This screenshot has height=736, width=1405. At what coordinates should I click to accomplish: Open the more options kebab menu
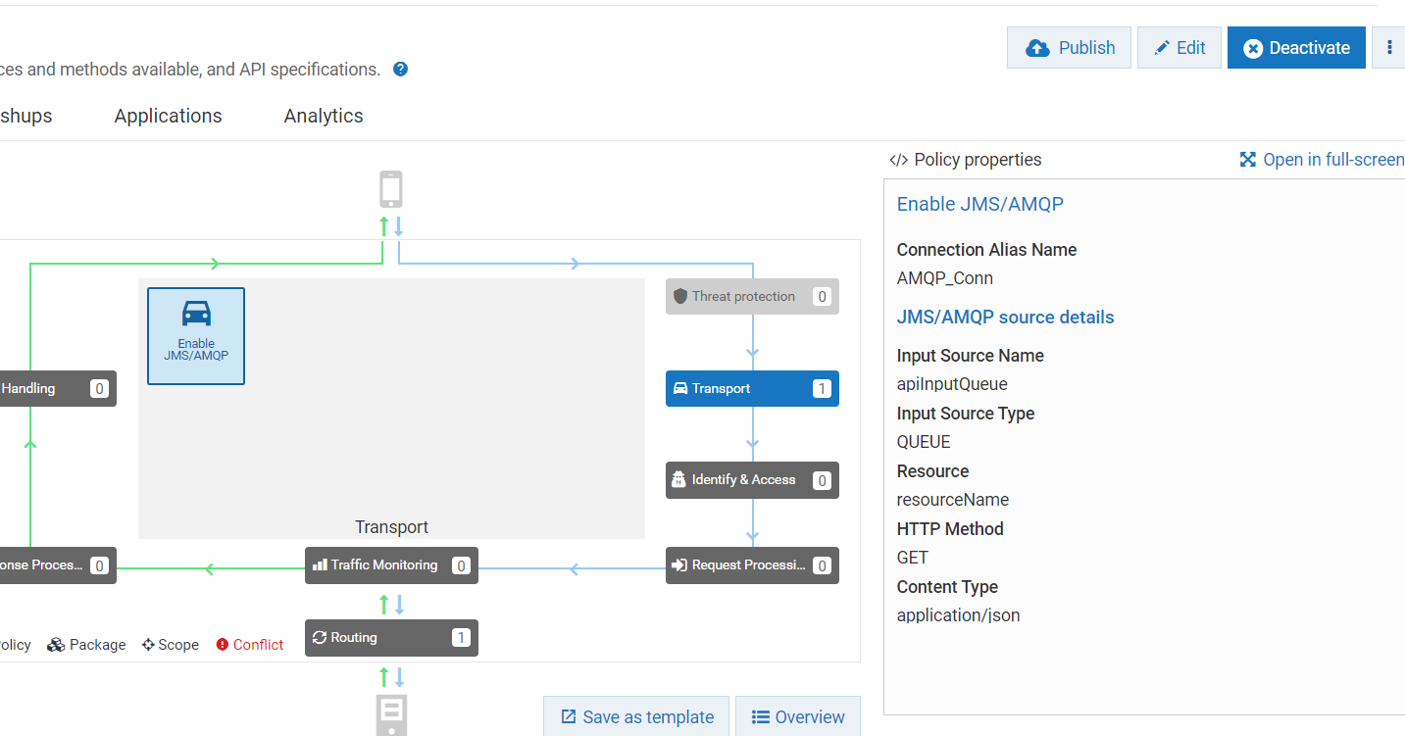(1388, 48)
